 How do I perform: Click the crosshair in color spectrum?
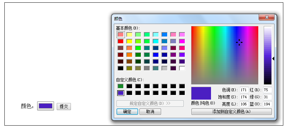click(x=239, y=42)
